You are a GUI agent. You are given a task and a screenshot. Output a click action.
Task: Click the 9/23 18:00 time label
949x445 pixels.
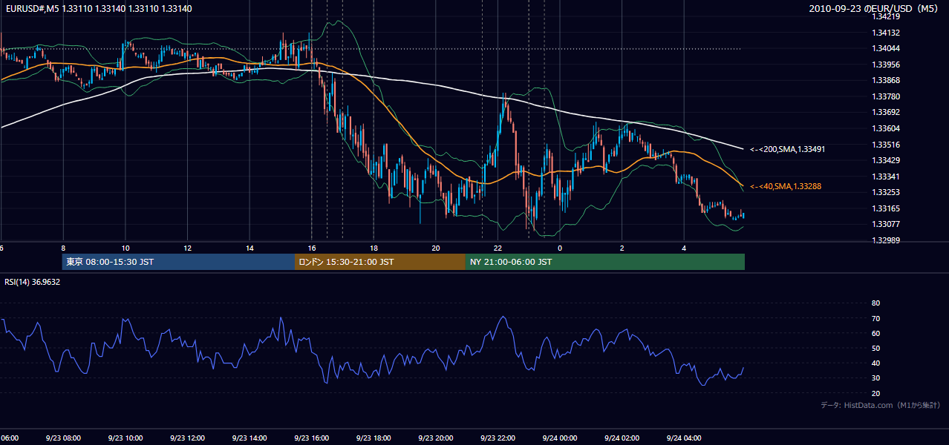tap(374, 438)
